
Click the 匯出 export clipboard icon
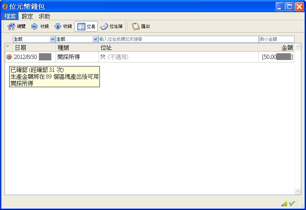coord(136,26)
